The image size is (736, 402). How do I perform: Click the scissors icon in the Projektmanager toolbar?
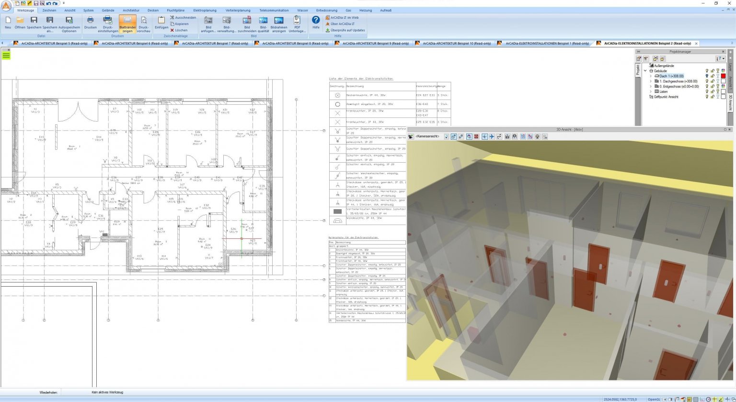pyautogui.click(x=655, y=58)
